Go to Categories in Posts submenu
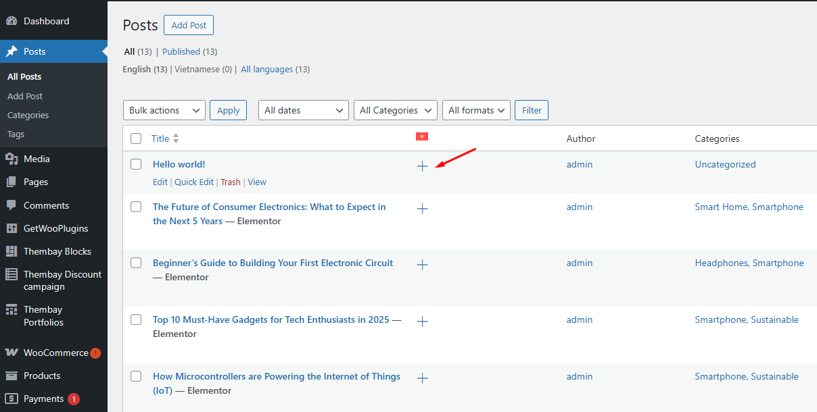 28,115
